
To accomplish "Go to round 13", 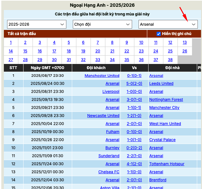I will point(185,42).
